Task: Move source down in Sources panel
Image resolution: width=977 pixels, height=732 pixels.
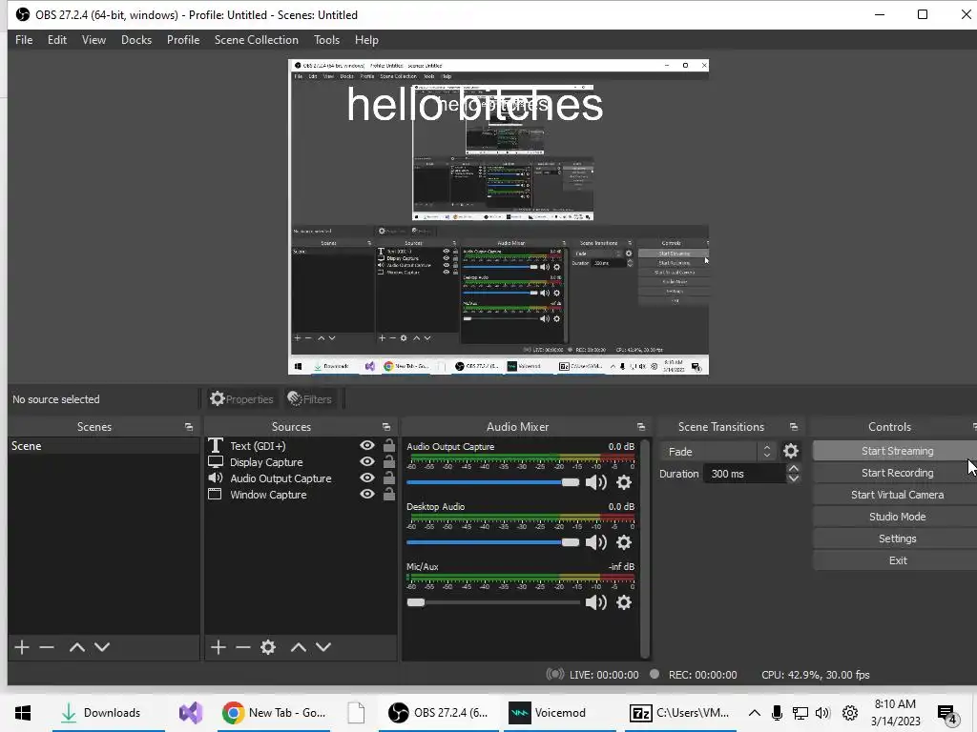Action: [323, 647]
